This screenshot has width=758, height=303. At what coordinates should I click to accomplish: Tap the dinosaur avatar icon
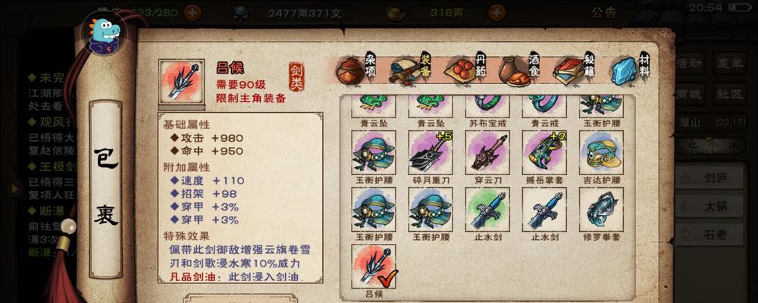pyautogui.click(x=104, y=33)
